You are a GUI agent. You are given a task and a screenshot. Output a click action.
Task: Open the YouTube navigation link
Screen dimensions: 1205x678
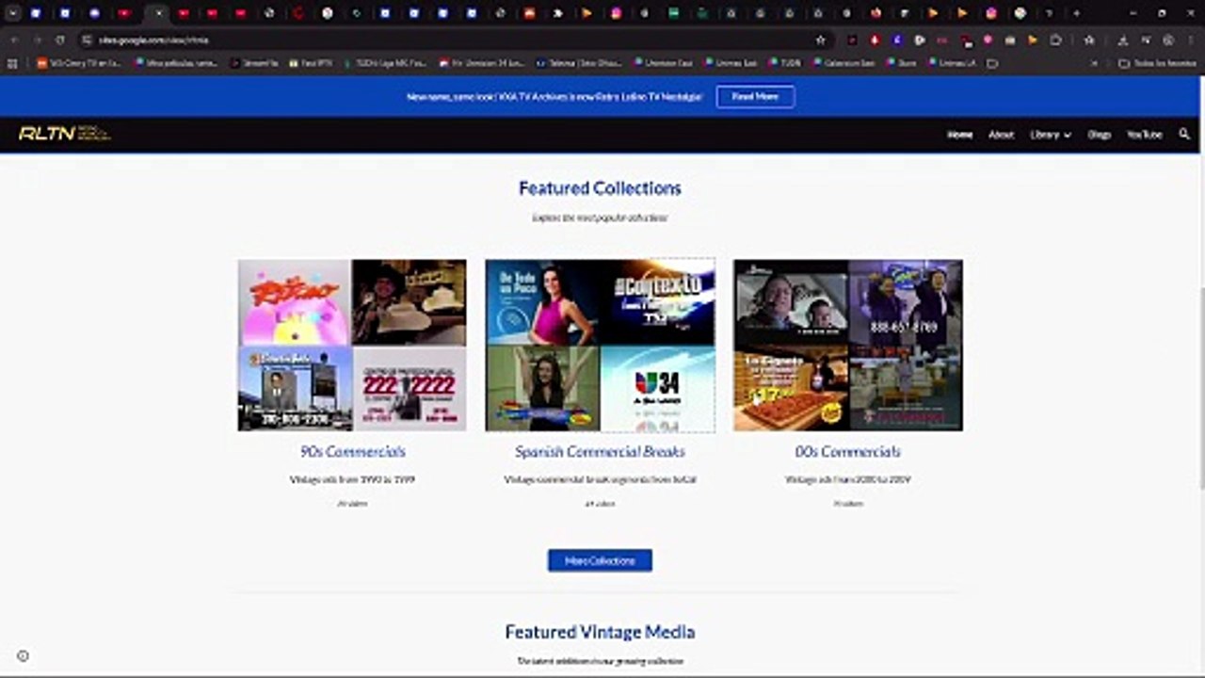[1144, 135]
